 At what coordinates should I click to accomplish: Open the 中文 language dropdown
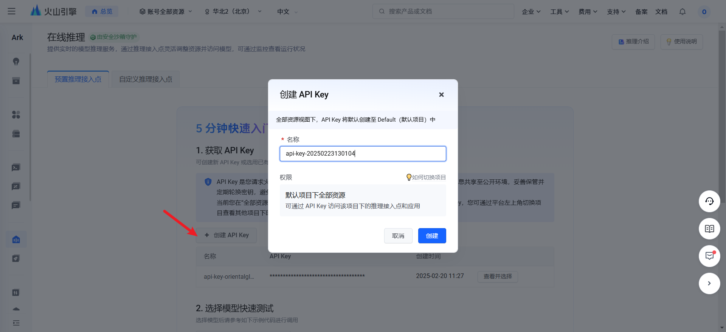click(287, 11)
